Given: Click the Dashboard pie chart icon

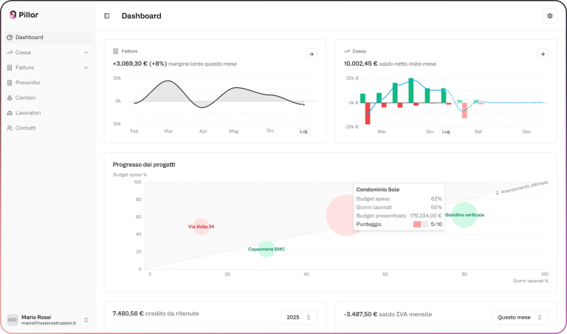Looking at the screenshot, I should coord(10,37).
